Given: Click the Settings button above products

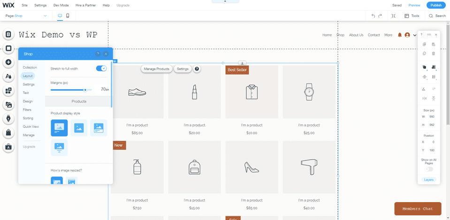Looking at the screenshot, I should (x=183, y=69).
